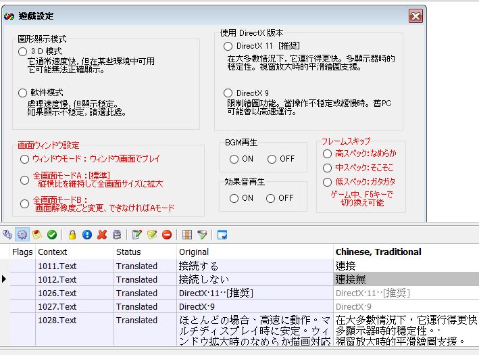Select 高スペック:なめらか frame skip option
Screen dimensions: 479x355
pos(327,153)
